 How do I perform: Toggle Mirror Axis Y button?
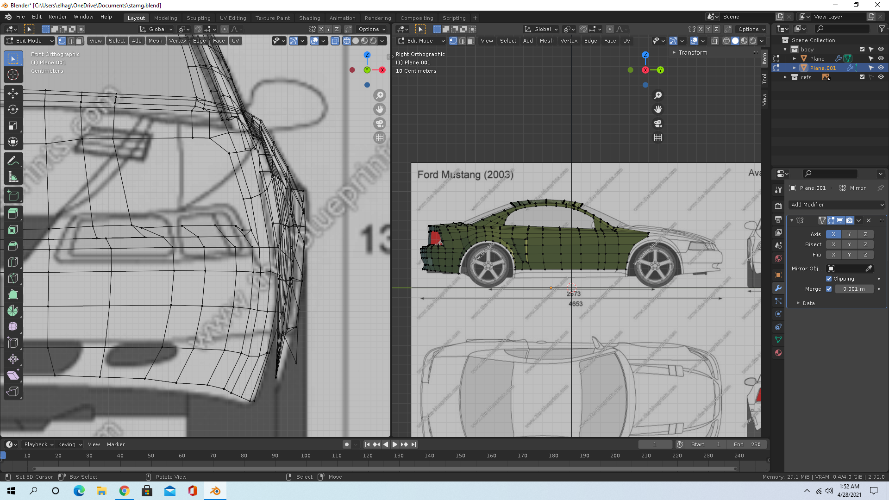click(x=849, y=234)
